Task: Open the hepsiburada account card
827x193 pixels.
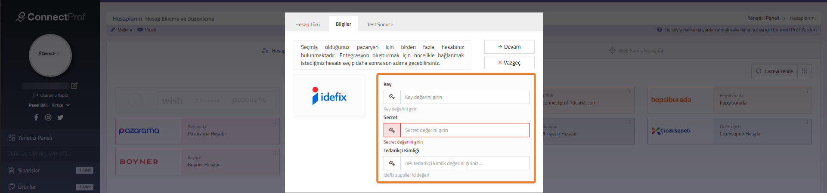Action: click(x=729, y=100)
